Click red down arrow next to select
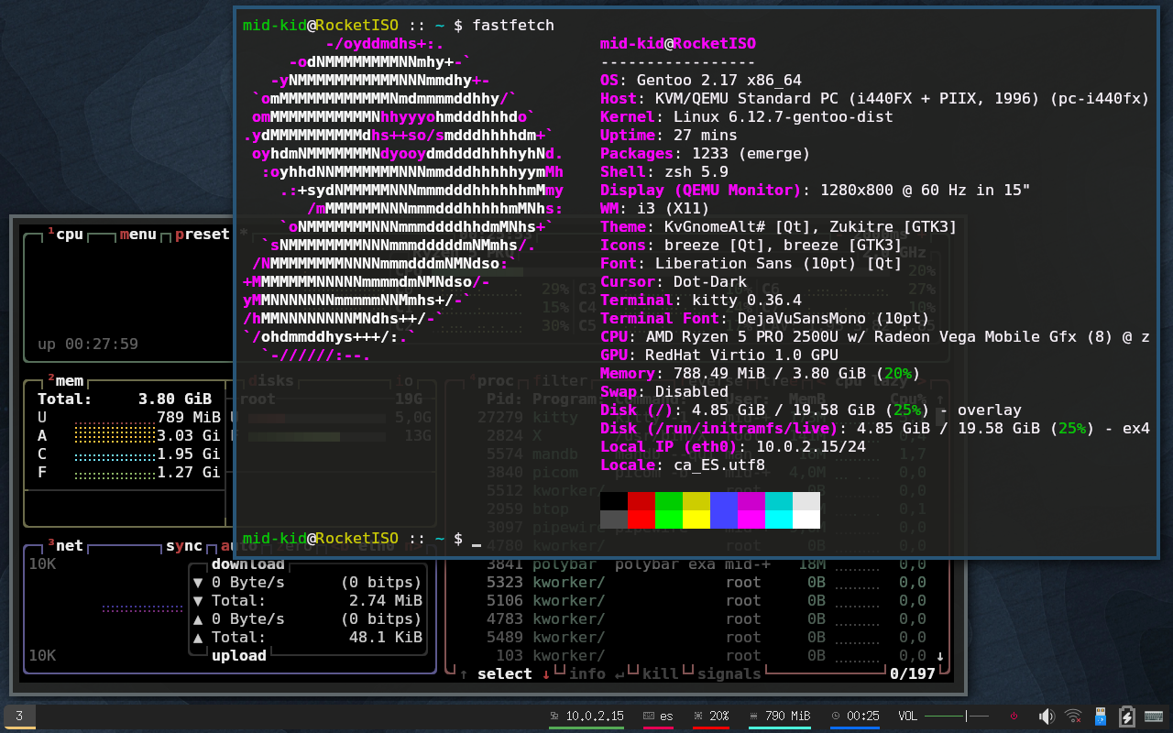 [546, 673]
